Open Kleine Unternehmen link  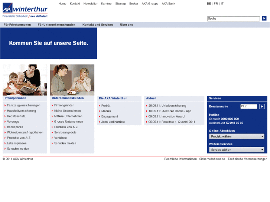(68, 111)
